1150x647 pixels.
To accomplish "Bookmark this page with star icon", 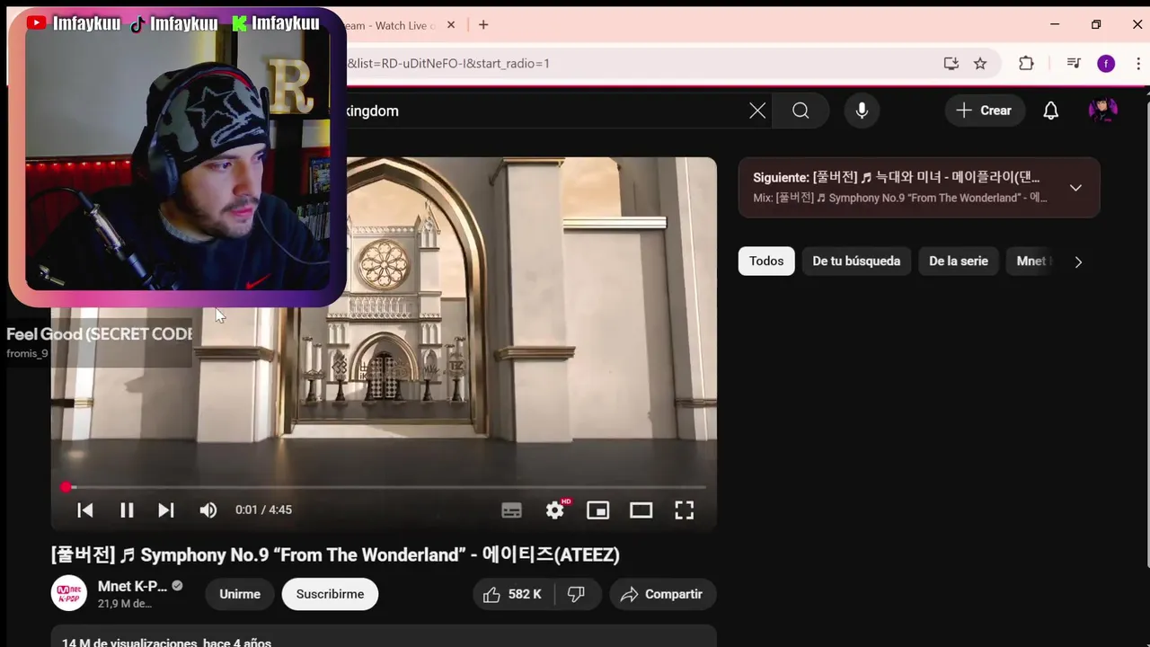I will coord(980,63).
